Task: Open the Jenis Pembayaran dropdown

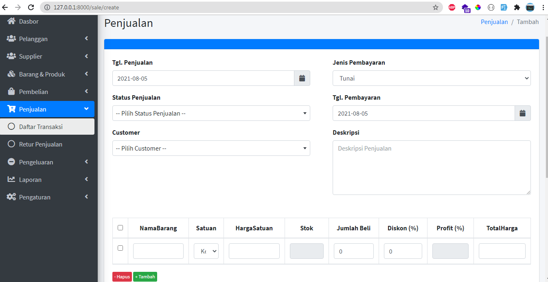Action: tap(431, 78)
